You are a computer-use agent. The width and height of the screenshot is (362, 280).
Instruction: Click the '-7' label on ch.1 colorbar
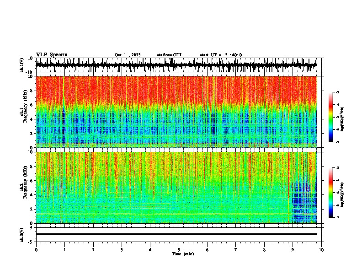pyautogui.click(x=337, y=142)
